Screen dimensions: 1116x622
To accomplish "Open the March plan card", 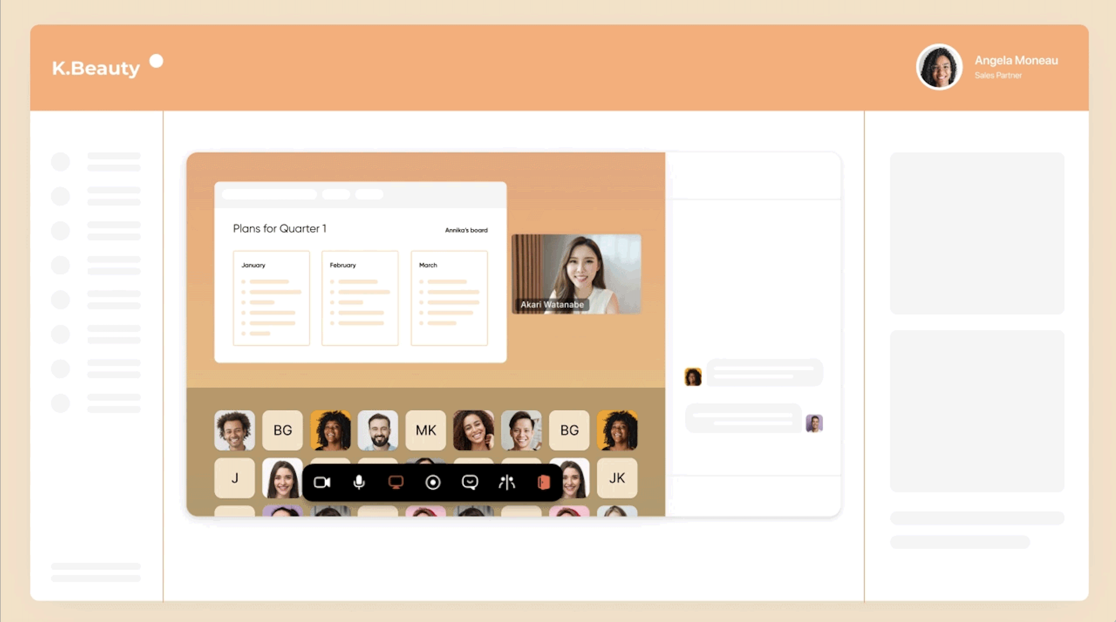I will click(x=449, y=298).
